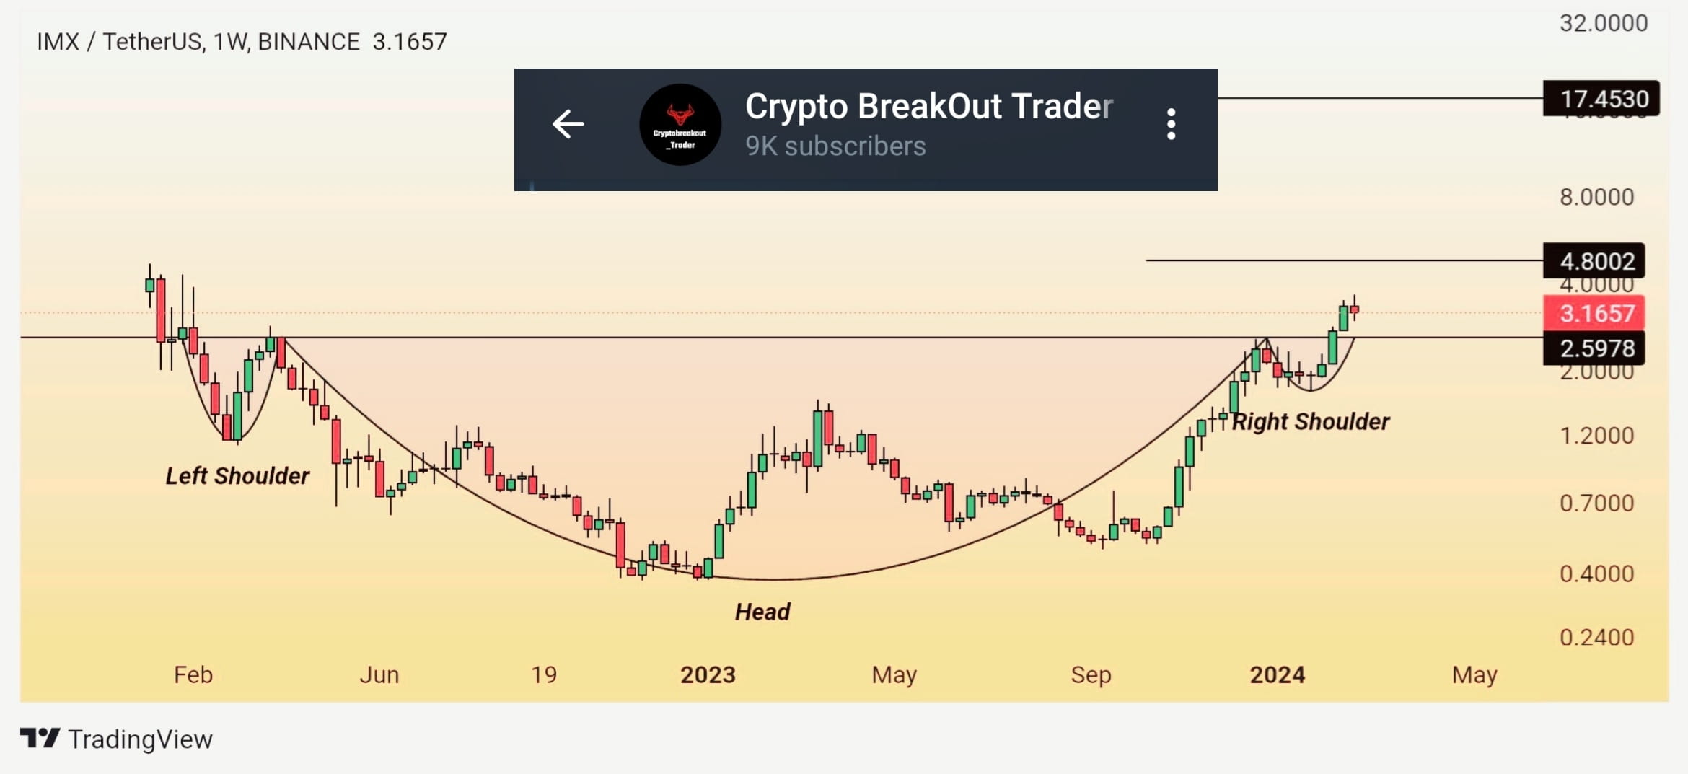Click the Crypto BreakOut Trader channel avatar
The width and height of the screenshot is (1688, 774).
(x=680, y=124)
